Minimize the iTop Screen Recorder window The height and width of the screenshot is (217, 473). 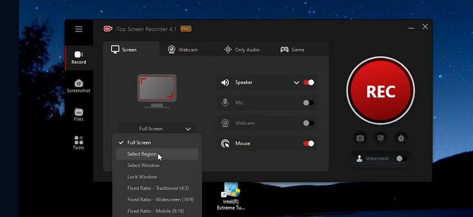pyautogui.click(x=411, y=28)
